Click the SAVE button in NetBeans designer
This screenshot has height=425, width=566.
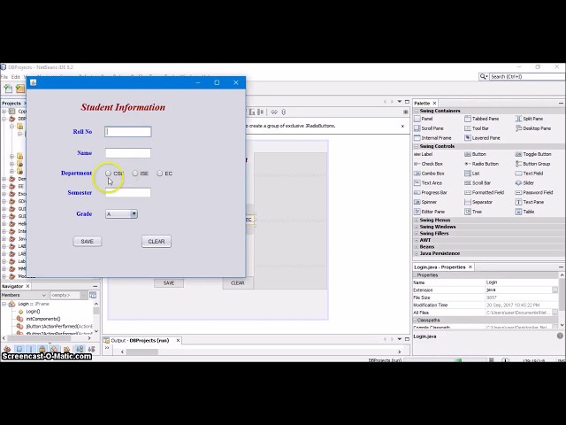[x=169, y=283]
